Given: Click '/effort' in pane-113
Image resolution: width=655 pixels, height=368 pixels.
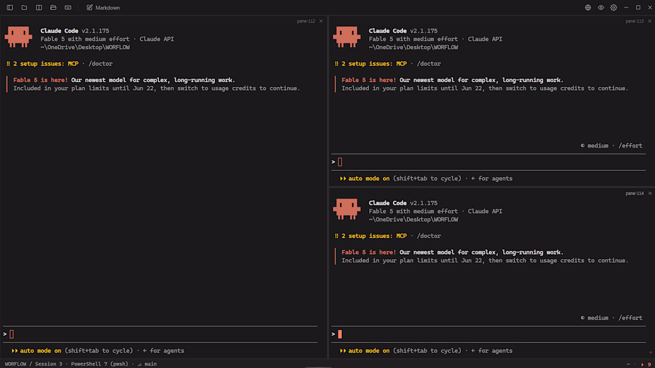Looking at the screenshot, I should (631, 146).
